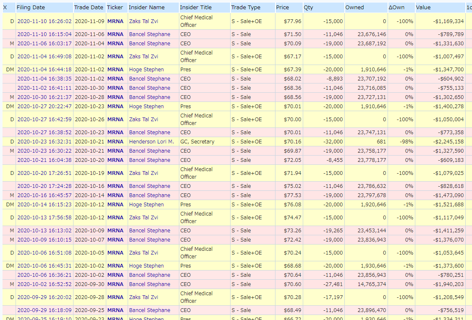Screen dimensions: 472x320
Task: Sort by the X column header
Action: (x=5, y=8)
